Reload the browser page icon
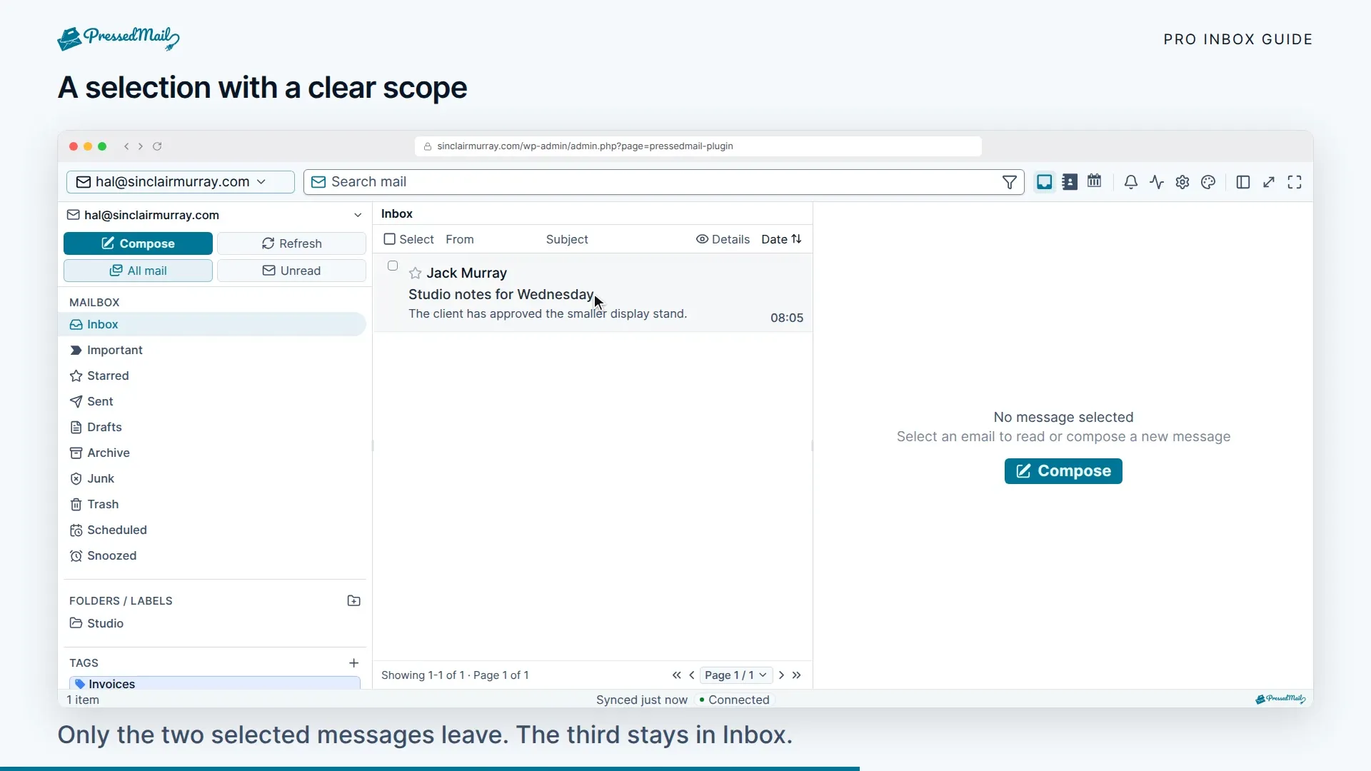 tap(157, 146)
